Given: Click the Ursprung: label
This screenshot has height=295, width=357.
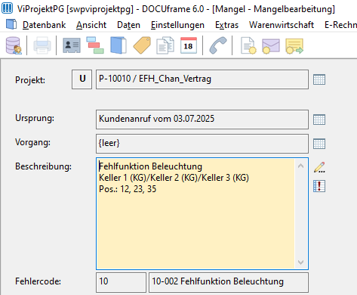Looking at the screenshot, I should tap(35, 118).
